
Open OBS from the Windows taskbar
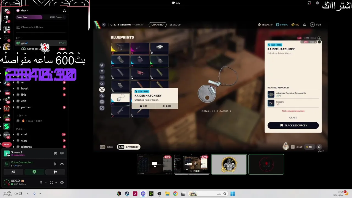coord(159,194)
